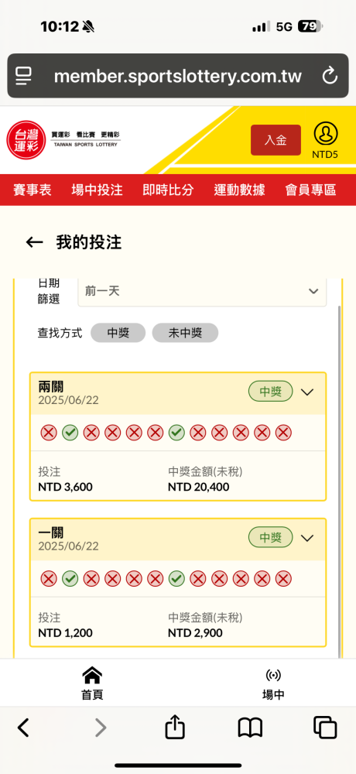Viewport: 356px width, 774px height.
Task: Open Safari page settings icon left of URL
Action: pos(23,76)
